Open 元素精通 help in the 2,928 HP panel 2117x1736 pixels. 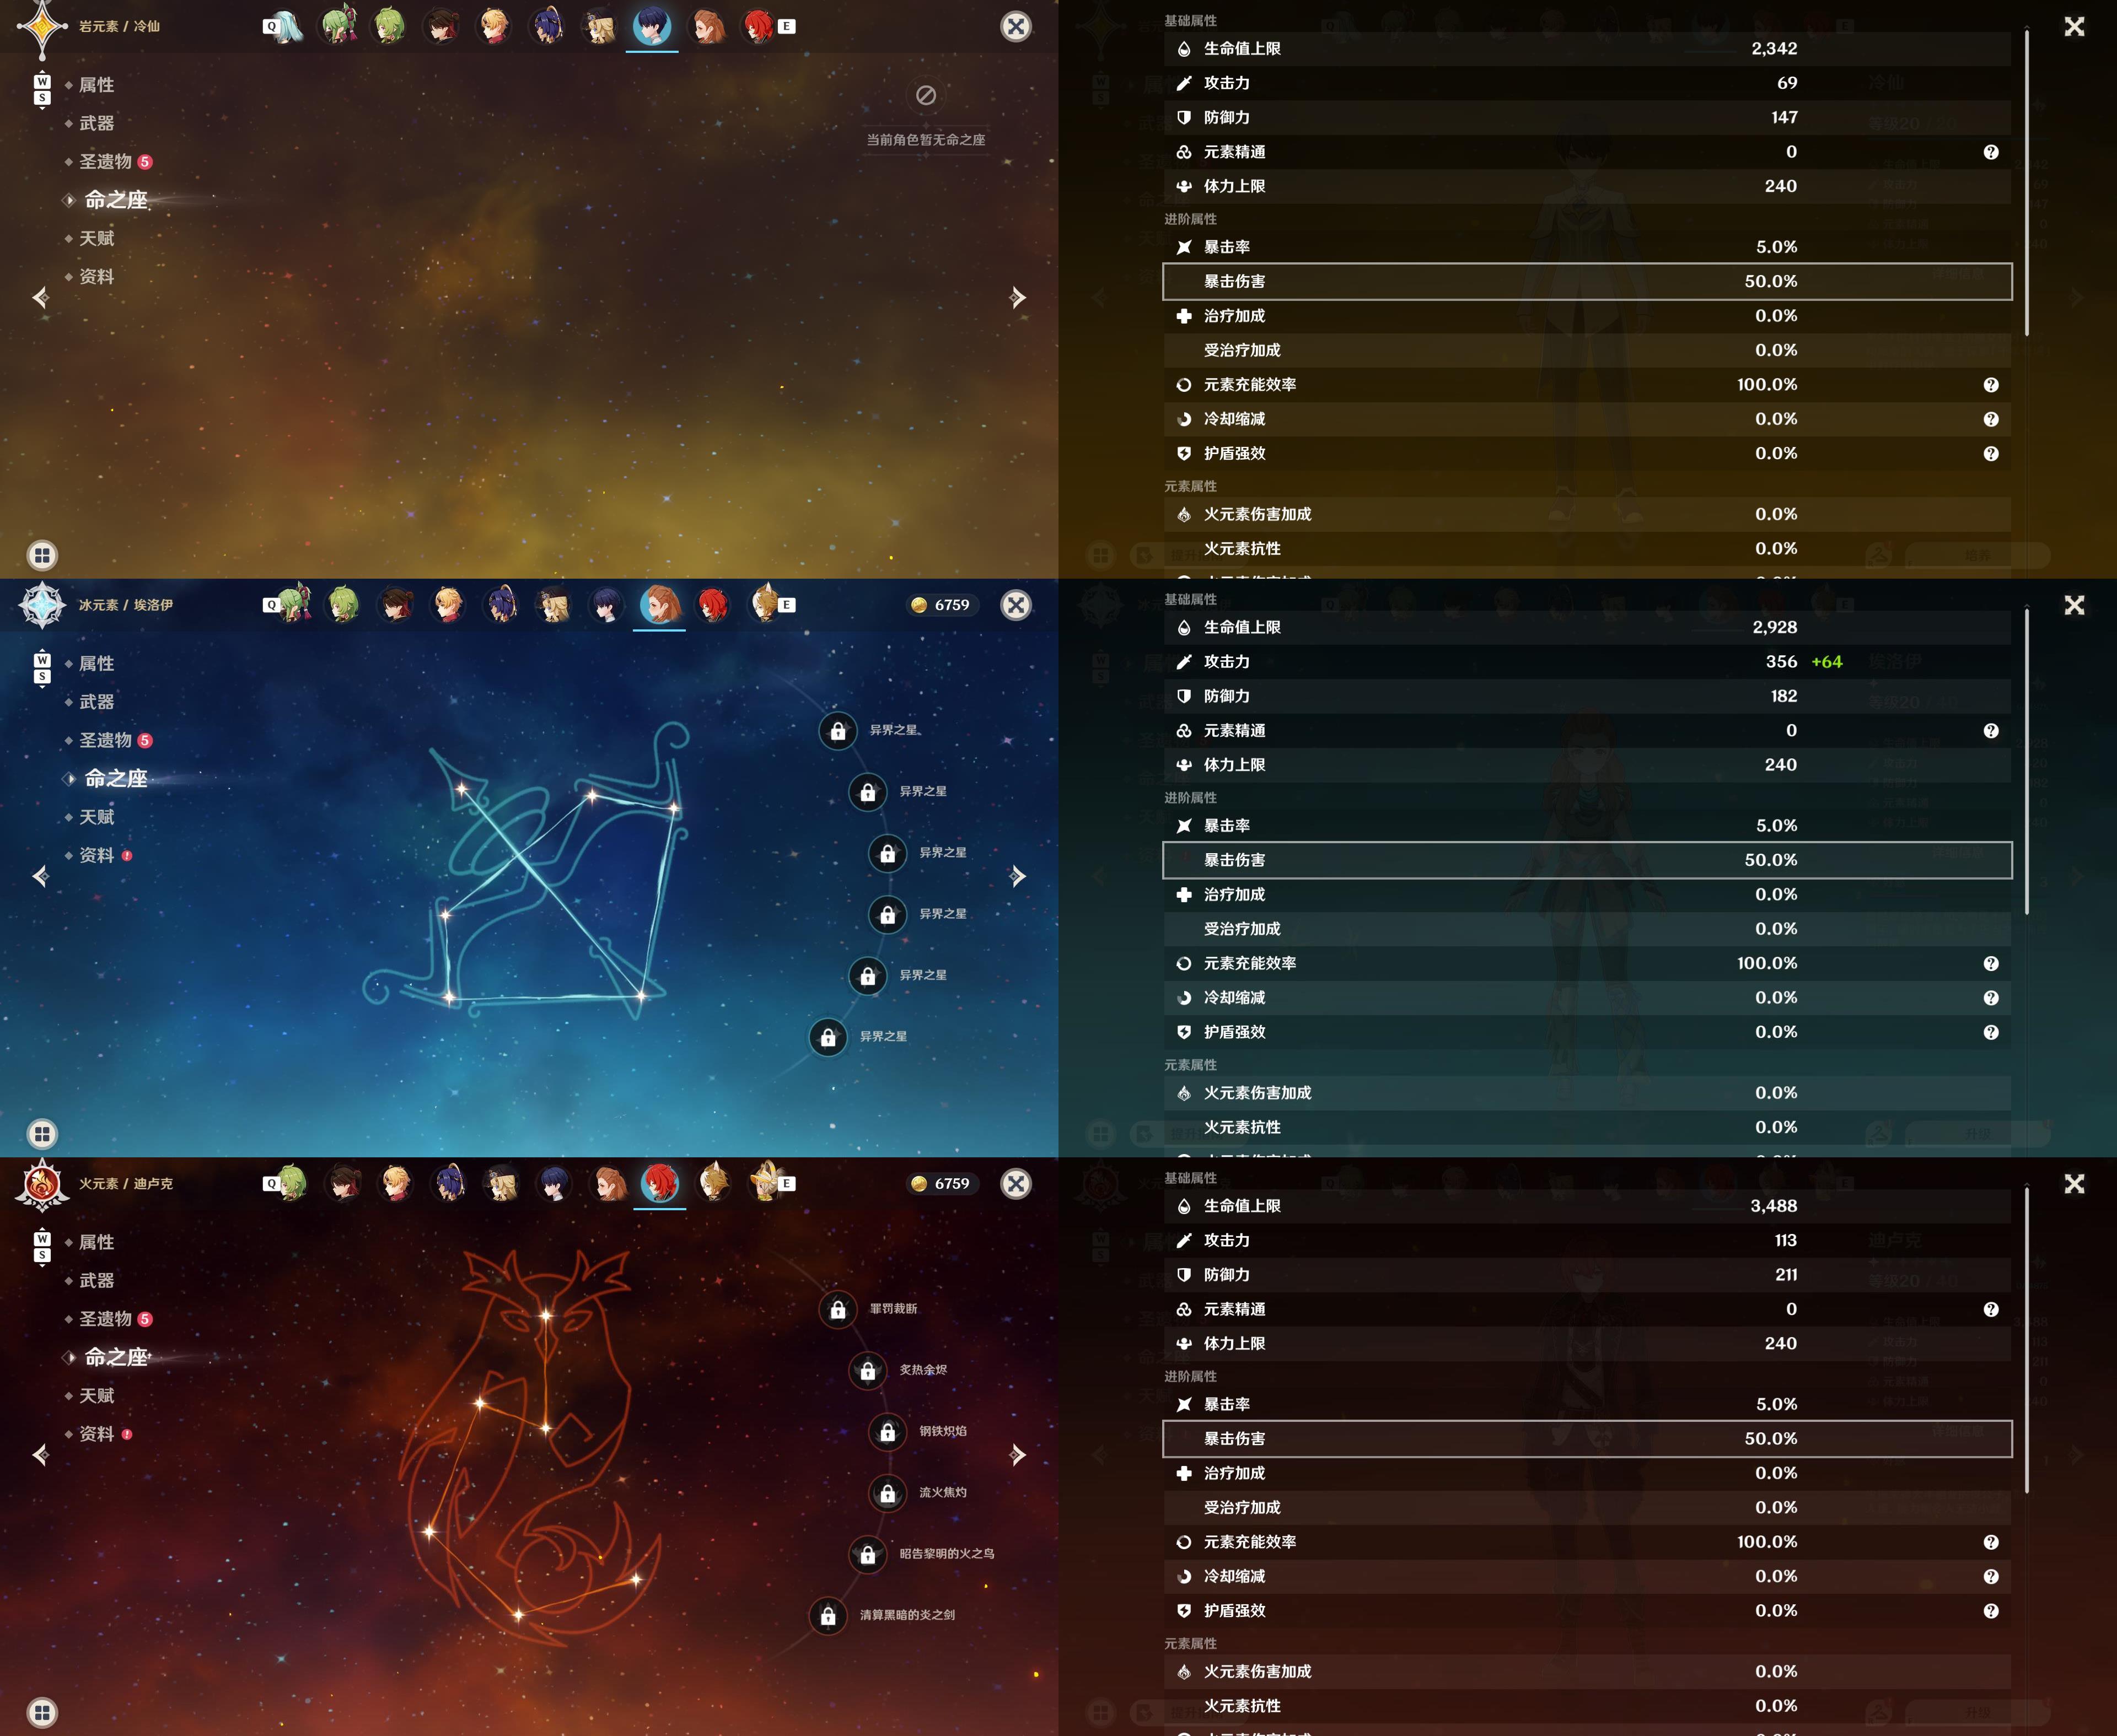click(x=1991, y=731)
